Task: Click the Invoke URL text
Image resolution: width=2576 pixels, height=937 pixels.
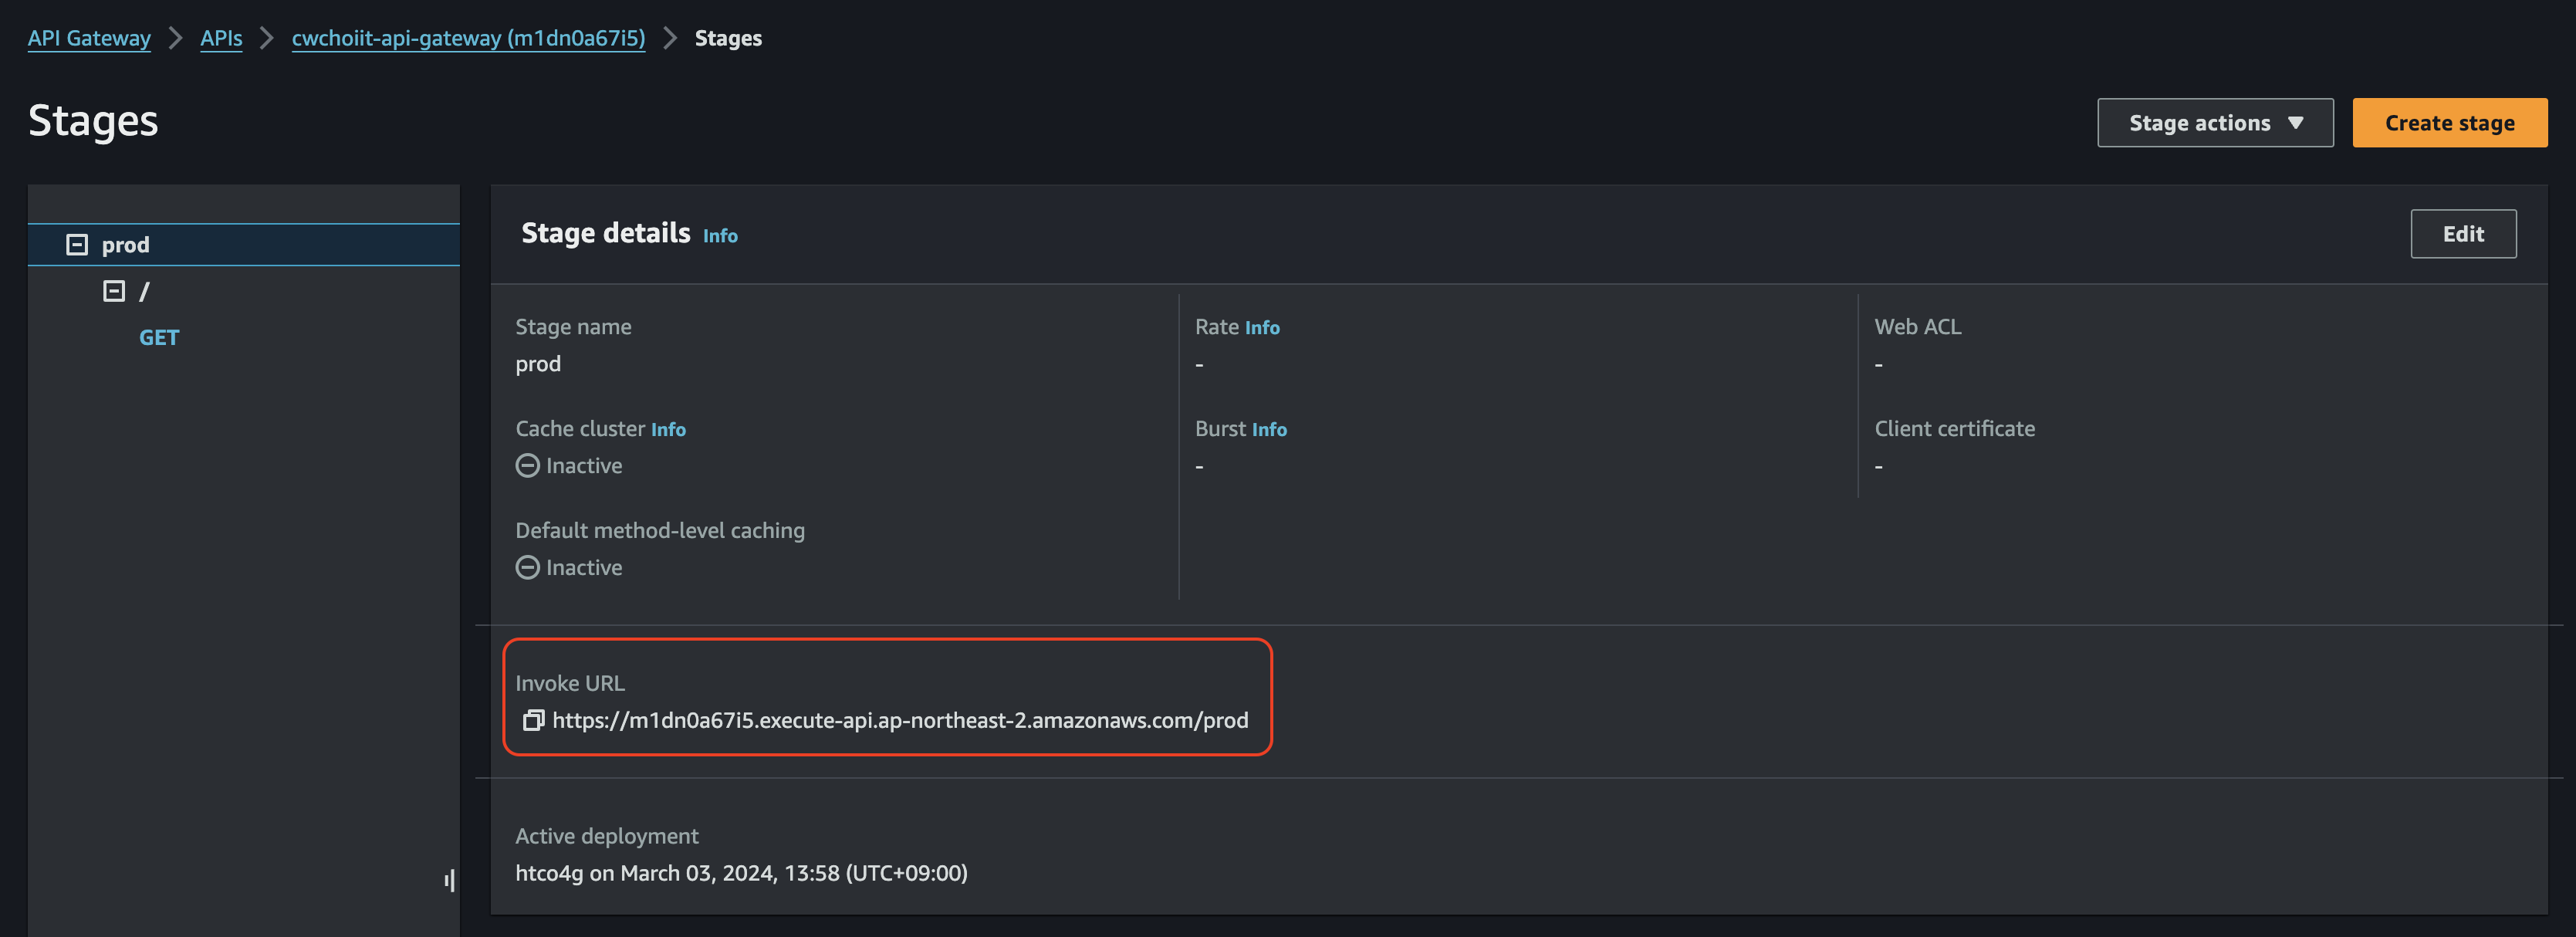Action: (x=900, y=720)
